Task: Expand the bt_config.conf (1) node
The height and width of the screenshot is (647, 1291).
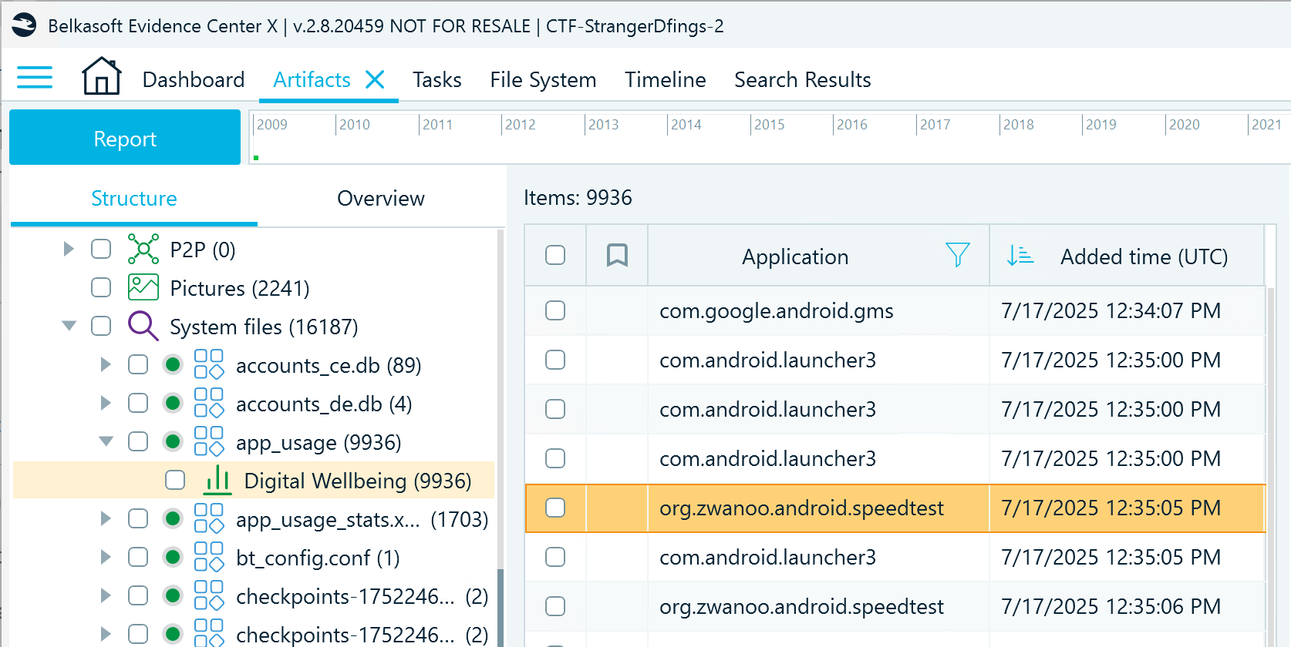Action: 106,557
